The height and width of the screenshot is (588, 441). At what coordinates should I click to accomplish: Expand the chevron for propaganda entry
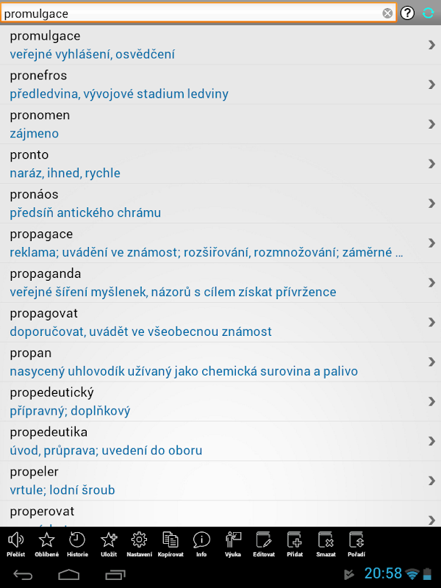coord(431,282)
